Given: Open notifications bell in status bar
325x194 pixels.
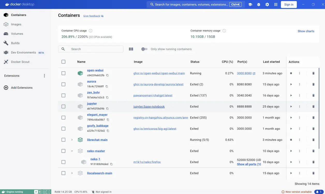Looking at the screenshot, I should [319, 192].
